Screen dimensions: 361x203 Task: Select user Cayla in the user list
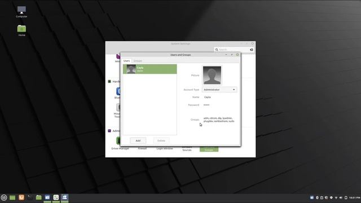[150, 69]
